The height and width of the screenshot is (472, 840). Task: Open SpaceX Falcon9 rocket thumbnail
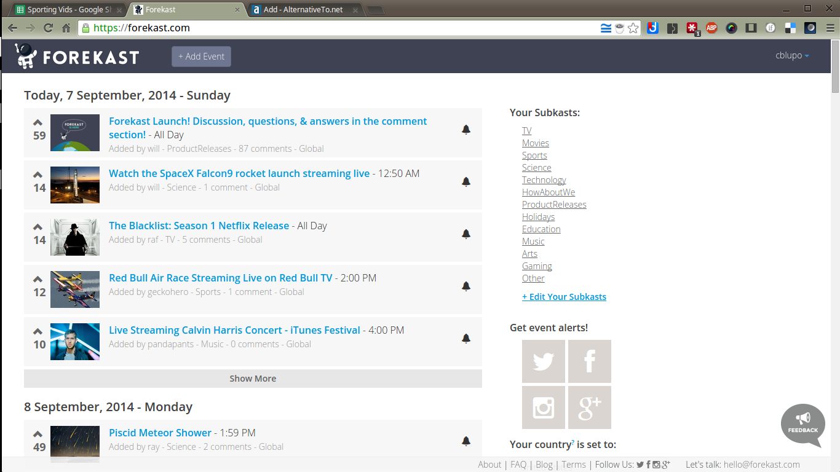point(75,185)
